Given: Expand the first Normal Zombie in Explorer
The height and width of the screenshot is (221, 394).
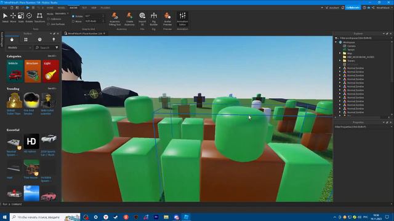Looking at the screenshot, I should click(340, 68).
